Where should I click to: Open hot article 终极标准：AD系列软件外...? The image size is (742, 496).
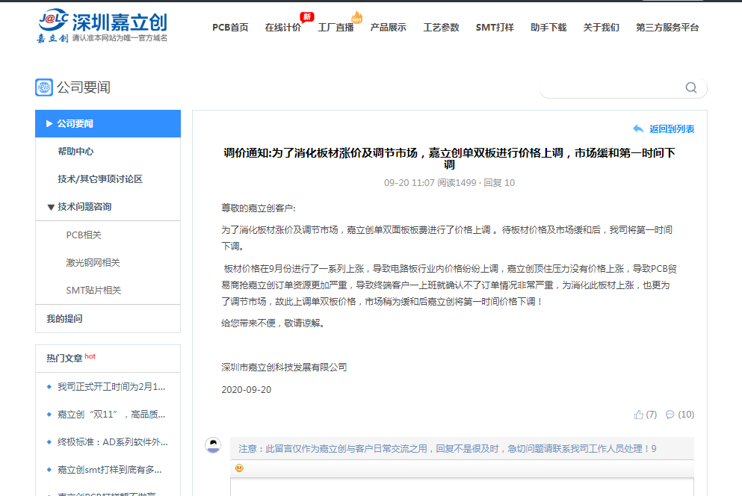(113, 442)
